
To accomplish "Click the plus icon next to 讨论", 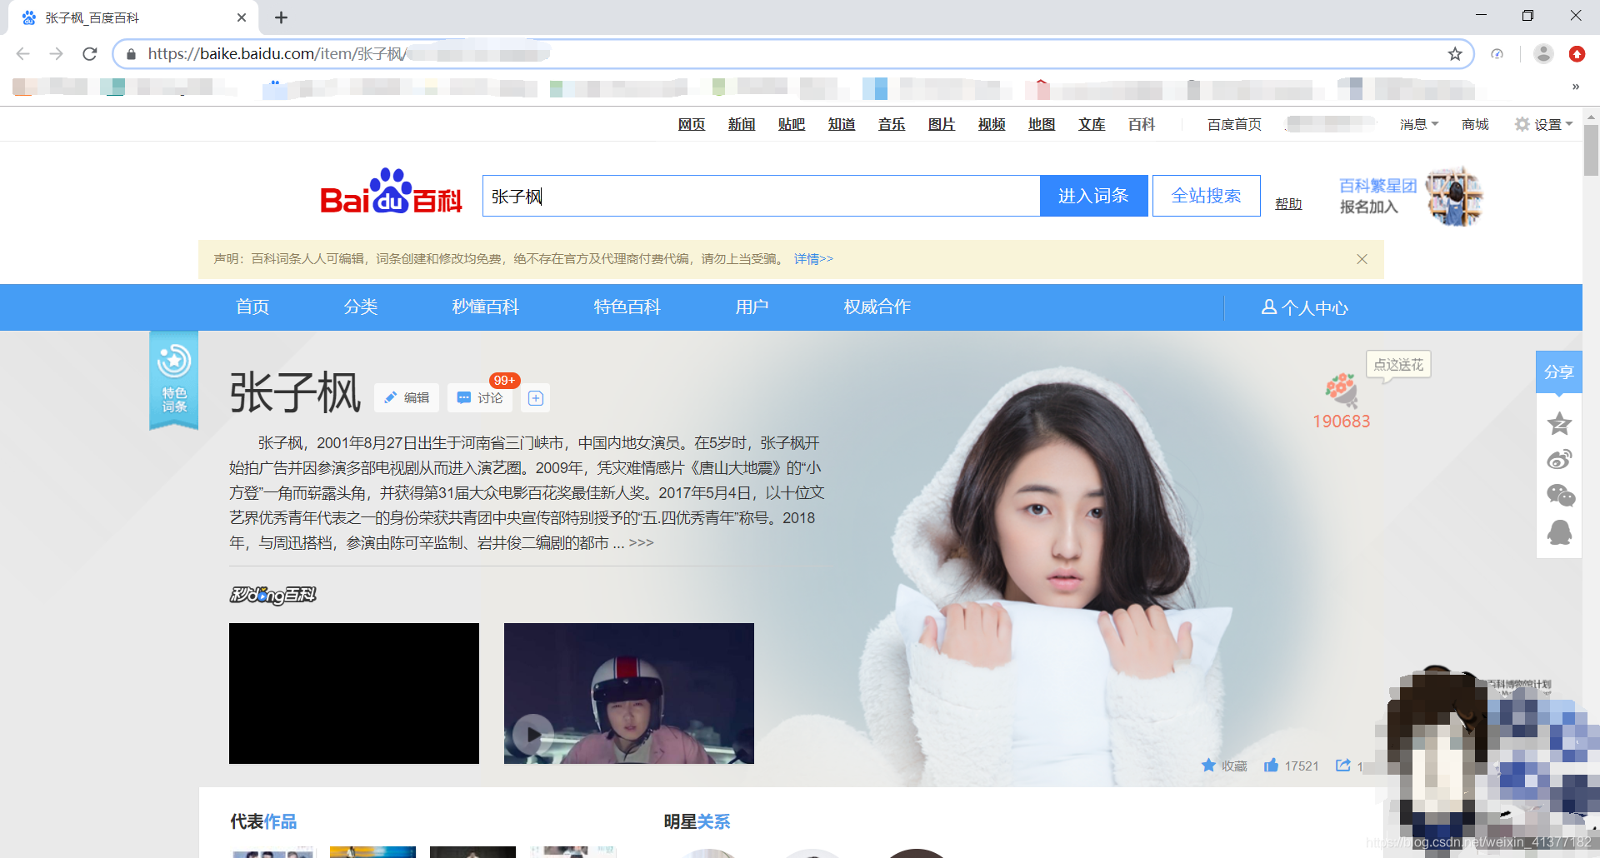I will (x=535, y=397).
